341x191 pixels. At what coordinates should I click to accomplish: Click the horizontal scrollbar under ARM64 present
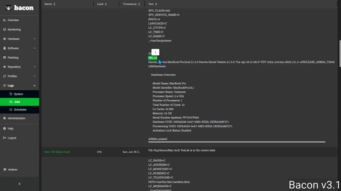click(x=237, y=142)
